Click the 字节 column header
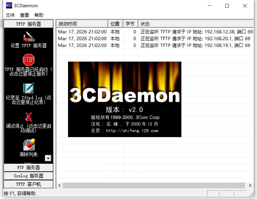 coord(131,24)
